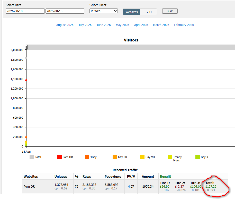The height and width of the screenshot is (200, 235).
Task: Toggle the Tranny Movs legend swatch
Action: (170, 157)
